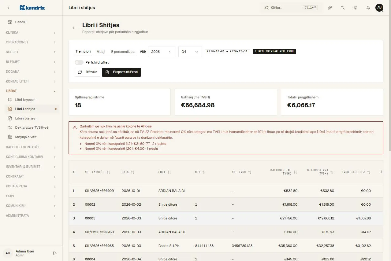
Task: Go to Paneli dashboard
Action: [31, 22]
